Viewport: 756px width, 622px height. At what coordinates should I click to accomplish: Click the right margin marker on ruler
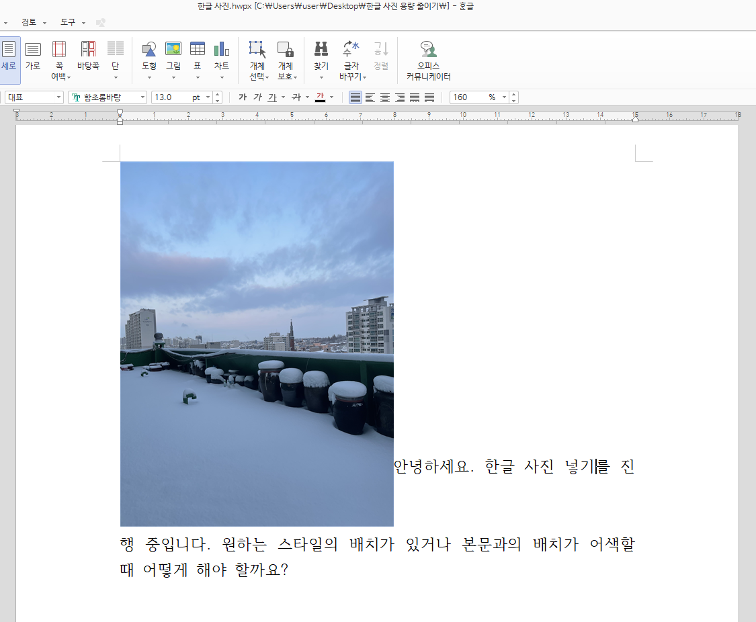point(636,119)
